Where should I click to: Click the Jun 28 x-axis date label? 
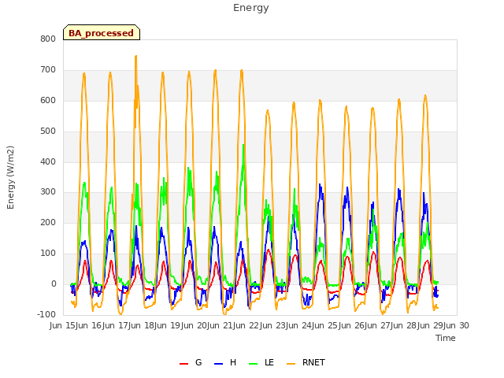(404, 325)
